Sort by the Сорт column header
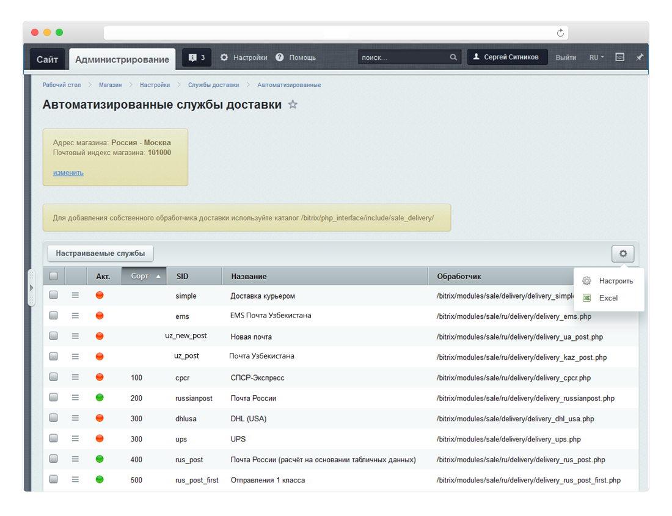 (x=144, y=276)
